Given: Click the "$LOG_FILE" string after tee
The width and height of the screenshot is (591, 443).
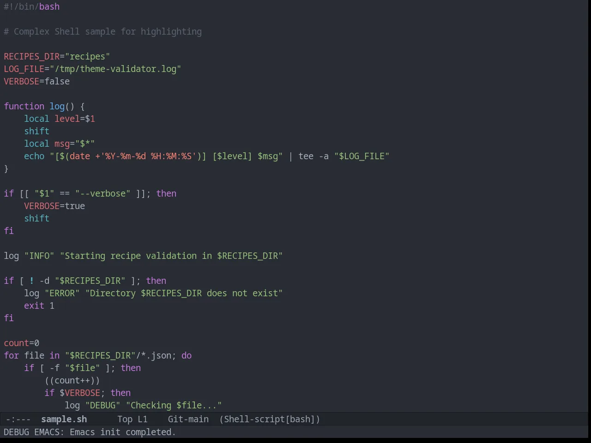Looking at the screenshot, I should click(362, 156).
